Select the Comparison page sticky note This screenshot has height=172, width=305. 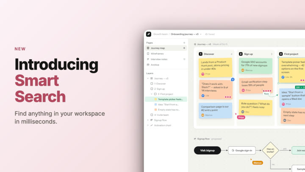pyautogui.click(x=215, y=110)
